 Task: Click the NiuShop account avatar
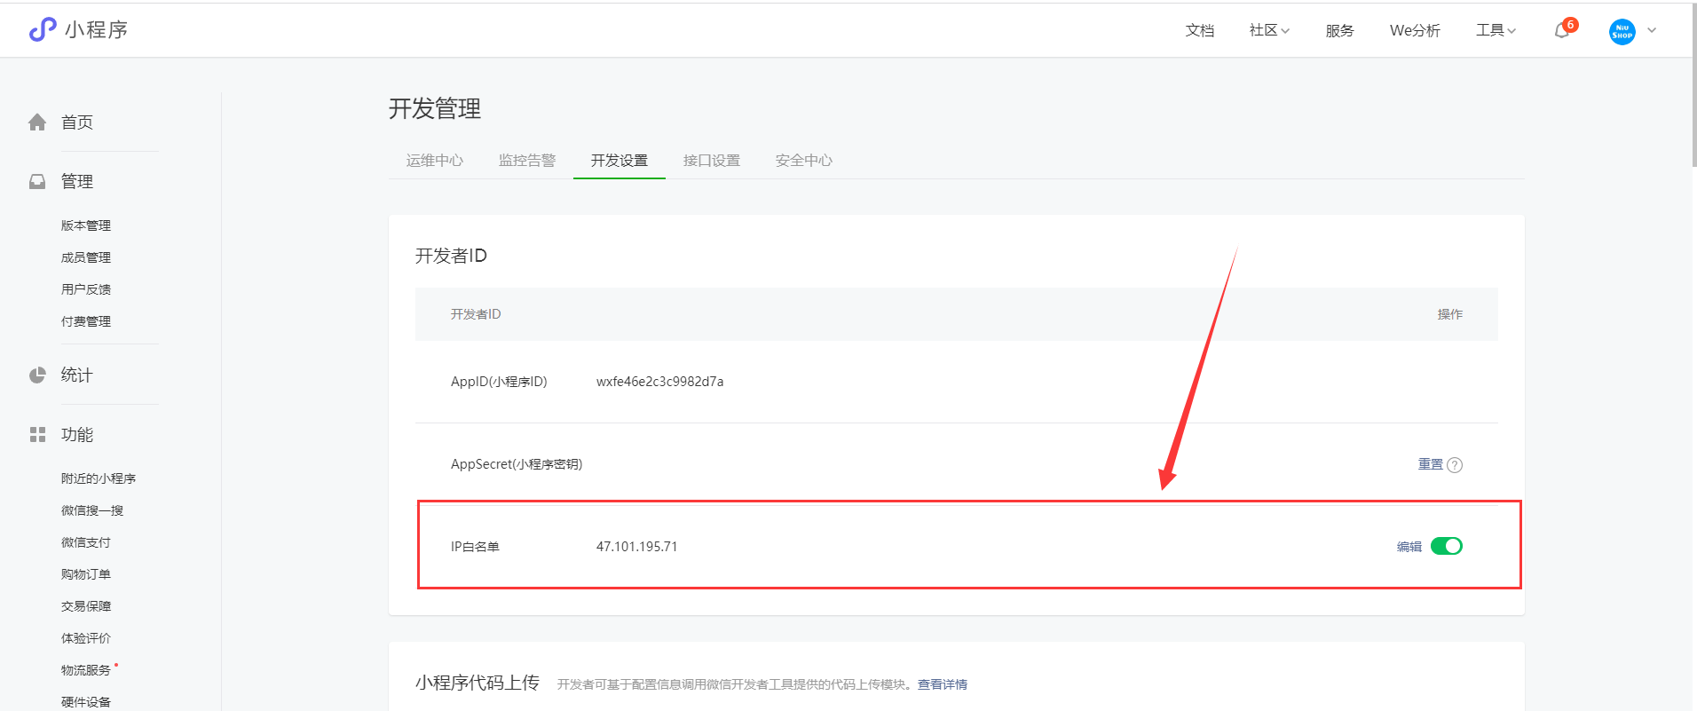coord(1622,32)
